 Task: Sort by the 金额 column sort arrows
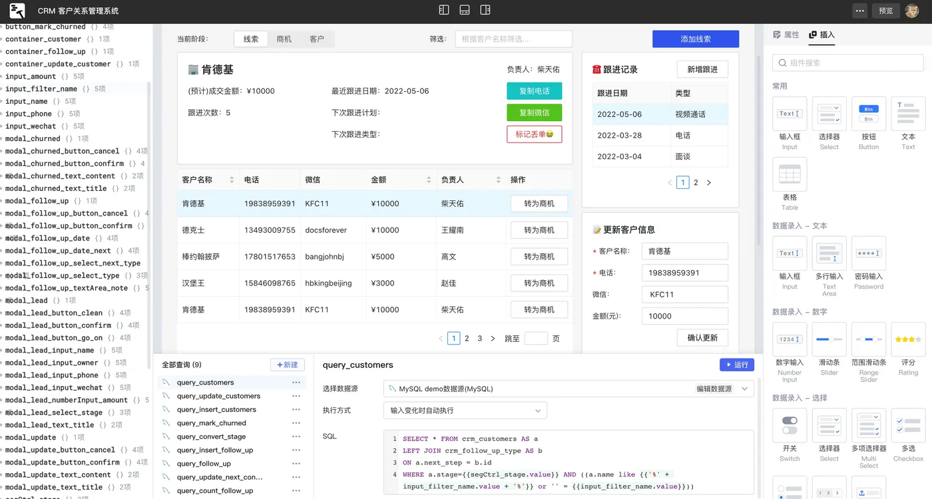[428, 180]
